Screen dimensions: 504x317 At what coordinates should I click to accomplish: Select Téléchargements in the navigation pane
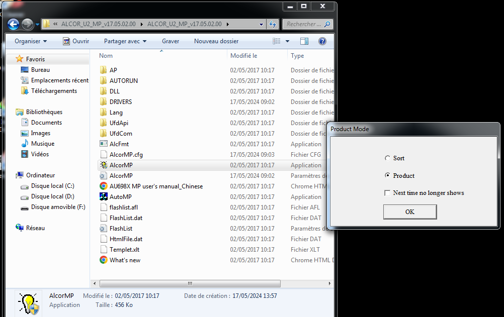coord(54,91)
